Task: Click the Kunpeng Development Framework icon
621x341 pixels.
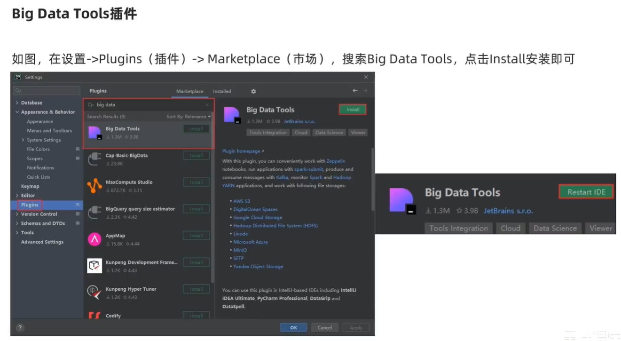Action: coord(95,266)
